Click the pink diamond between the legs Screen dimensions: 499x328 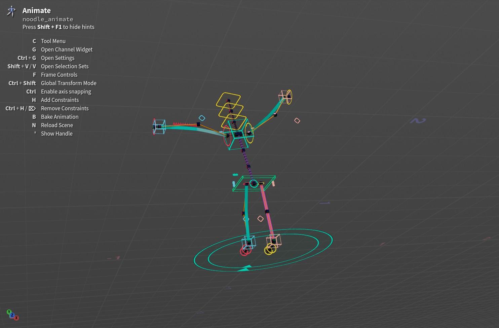click(260, 219)
